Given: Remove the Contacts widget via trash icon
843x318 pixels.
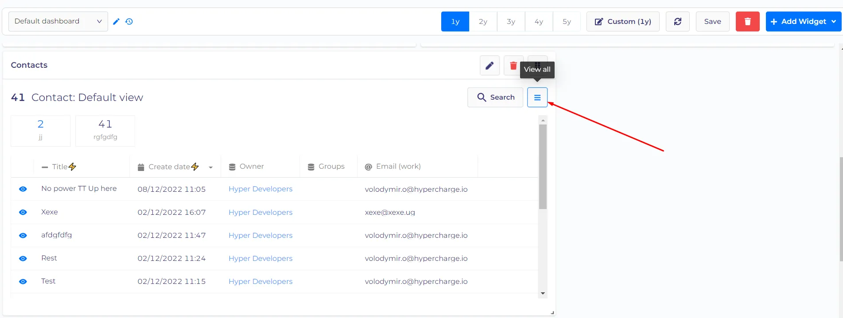Looking at the screenshot, I should (x=513, y=66).
